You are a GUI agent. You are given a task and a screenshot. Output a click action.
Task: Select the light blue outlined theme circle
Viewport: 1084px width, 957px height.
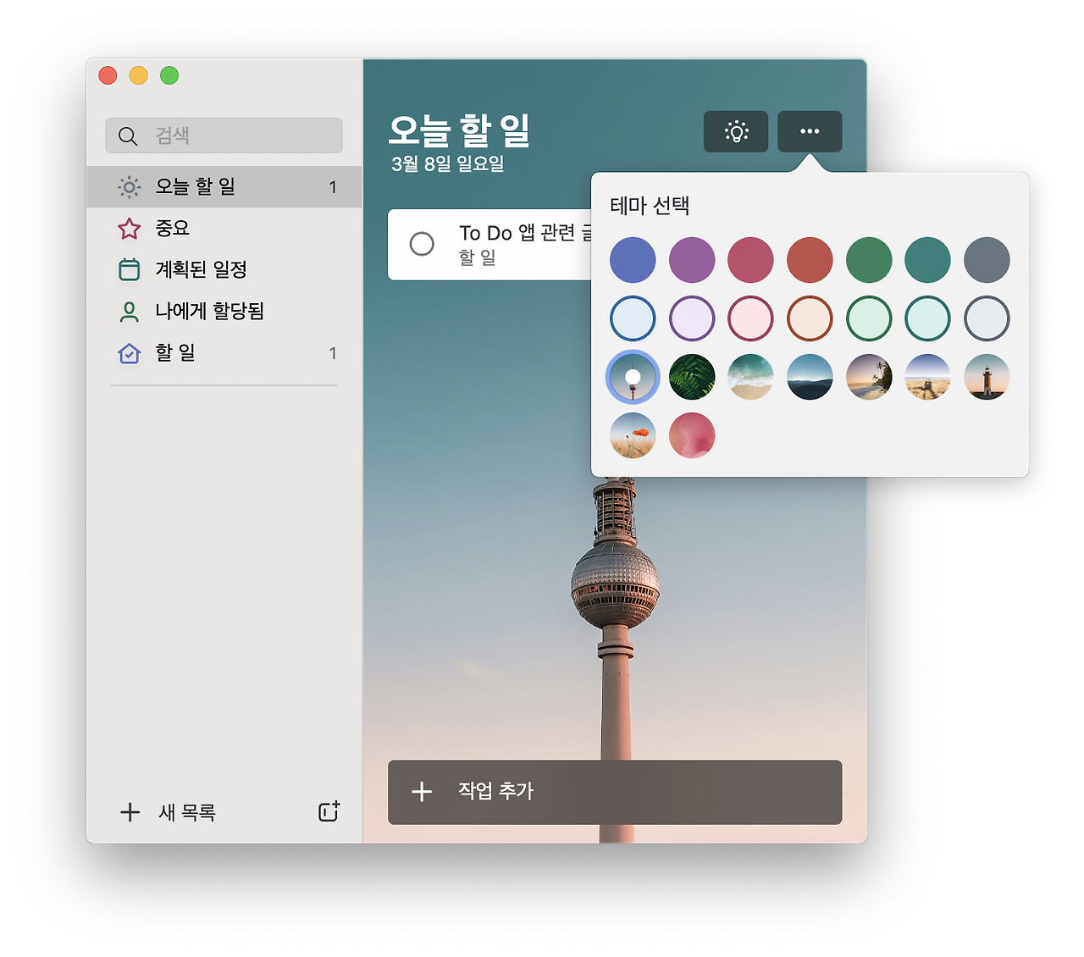[x=632, y=318]
